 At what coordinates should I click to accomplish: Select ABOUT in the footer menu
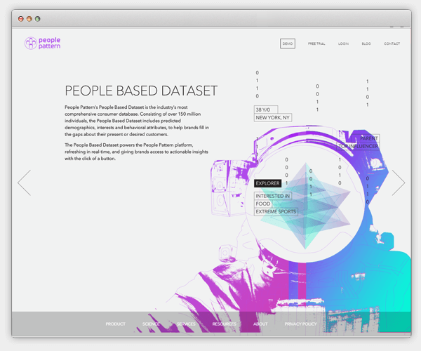(x=260, y=324)
